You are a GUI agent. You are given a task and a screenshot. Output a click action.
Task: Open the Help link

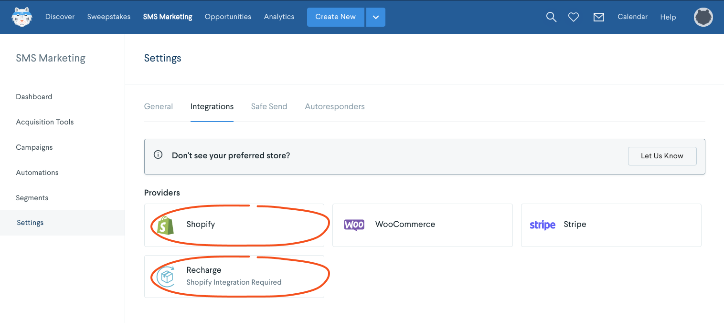(668, 17)
